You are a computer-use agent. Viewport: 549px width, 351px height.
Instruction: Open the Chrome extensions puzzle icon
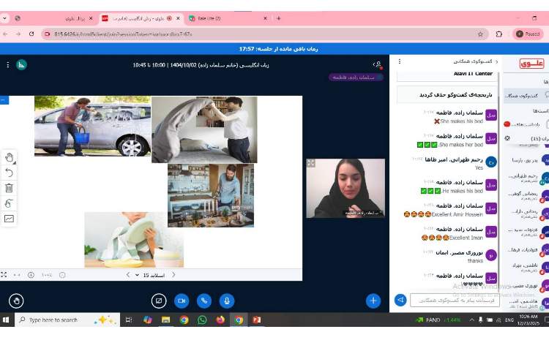pos(499,34)
